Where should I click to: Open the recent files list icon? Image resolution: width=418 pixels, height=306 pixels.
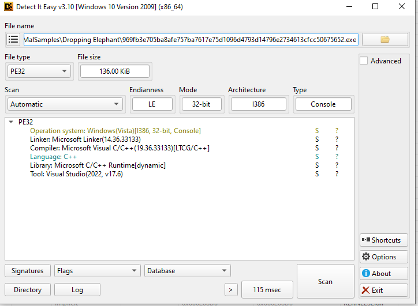click(x=13, y=39)
